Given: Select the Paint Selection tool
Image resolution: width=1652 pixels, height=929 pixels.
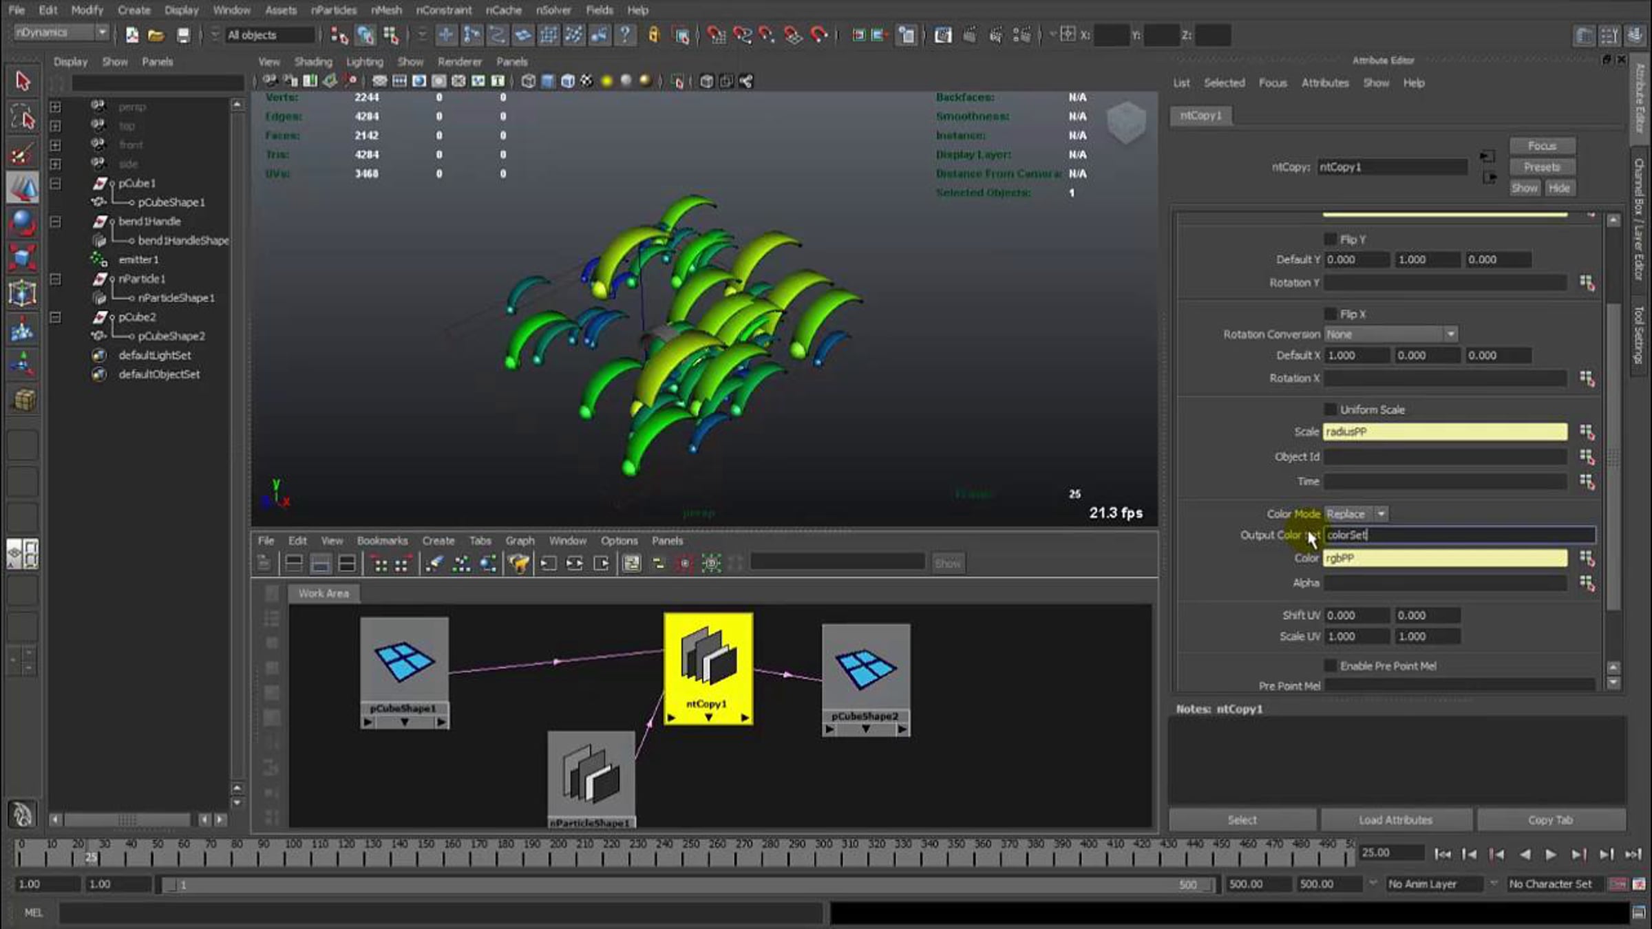Looking at the screenshot, I should pos(22,154).
